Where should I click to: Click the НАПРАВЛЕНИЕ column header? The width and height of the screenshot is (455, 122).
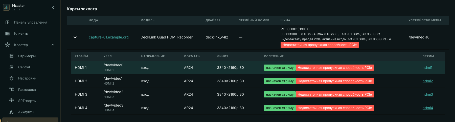click(153, 56)
